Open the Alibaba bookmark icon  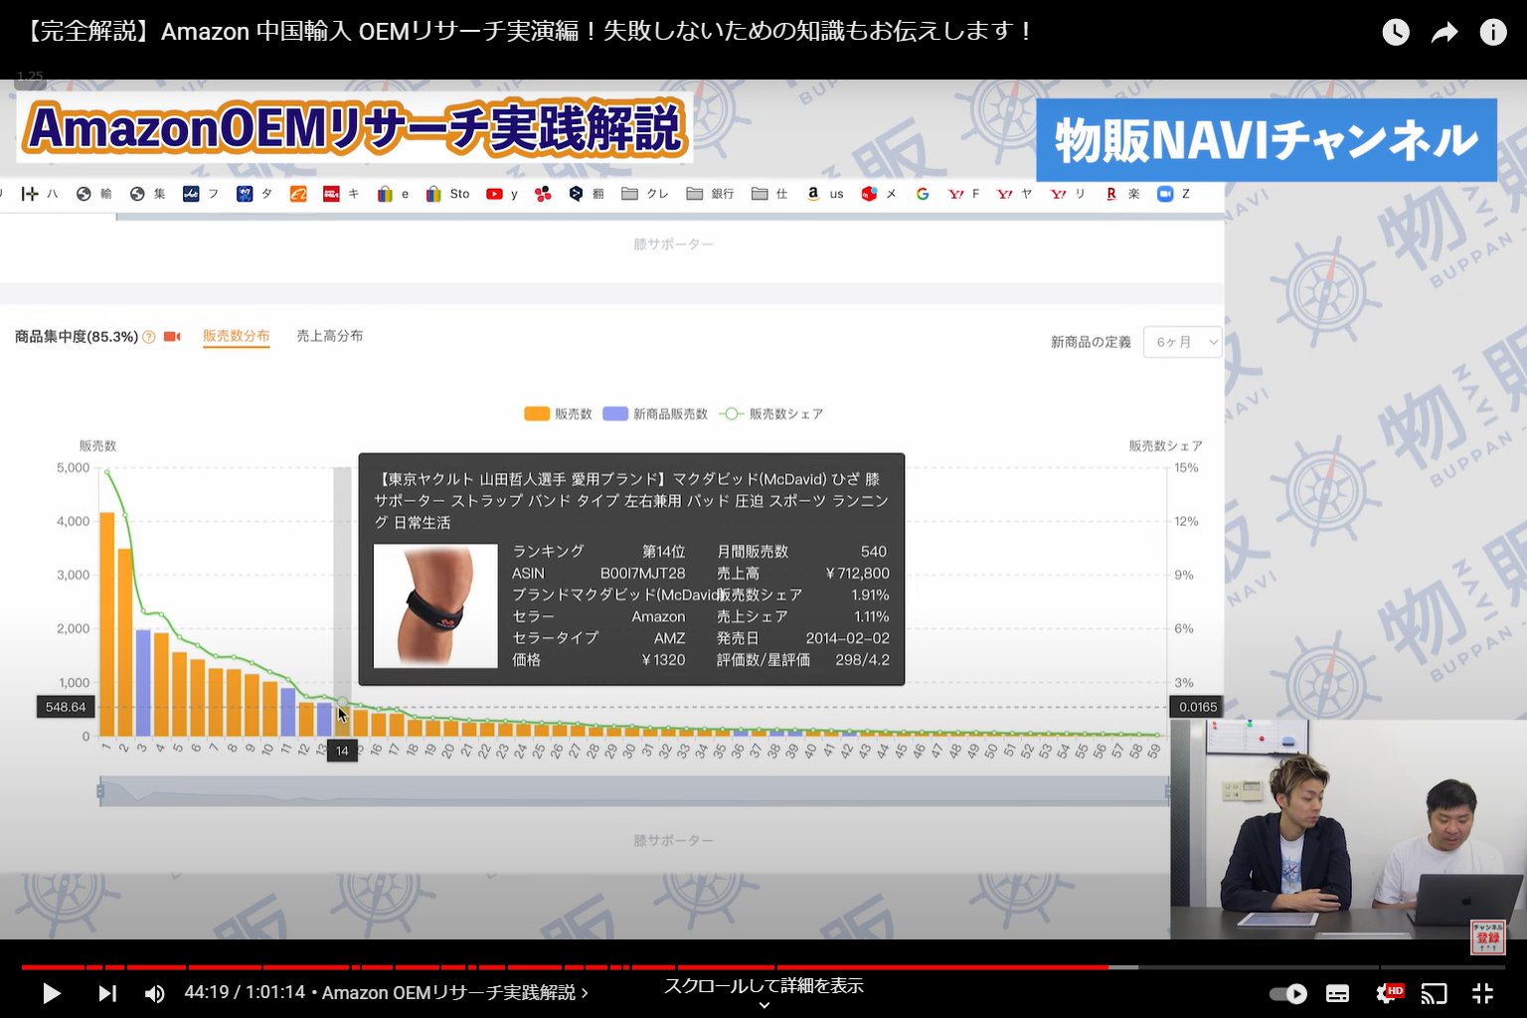point(298,194)
